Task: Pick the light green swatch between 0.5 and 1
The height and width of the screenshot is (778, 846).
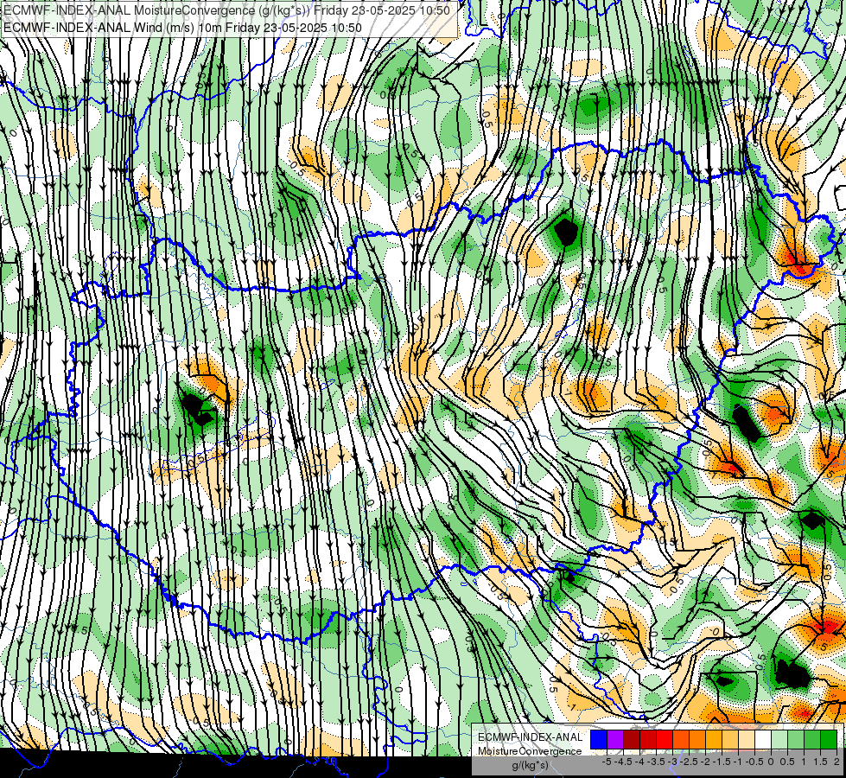Action: tap(797, 739)
